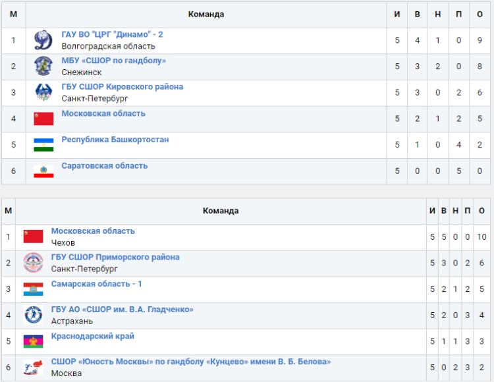Click the Dinamo-2 team logo

(43, 40)
